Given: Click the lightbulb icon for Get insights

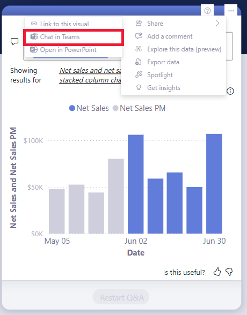Looking at the screenshot, I should [x=139, y=88].
